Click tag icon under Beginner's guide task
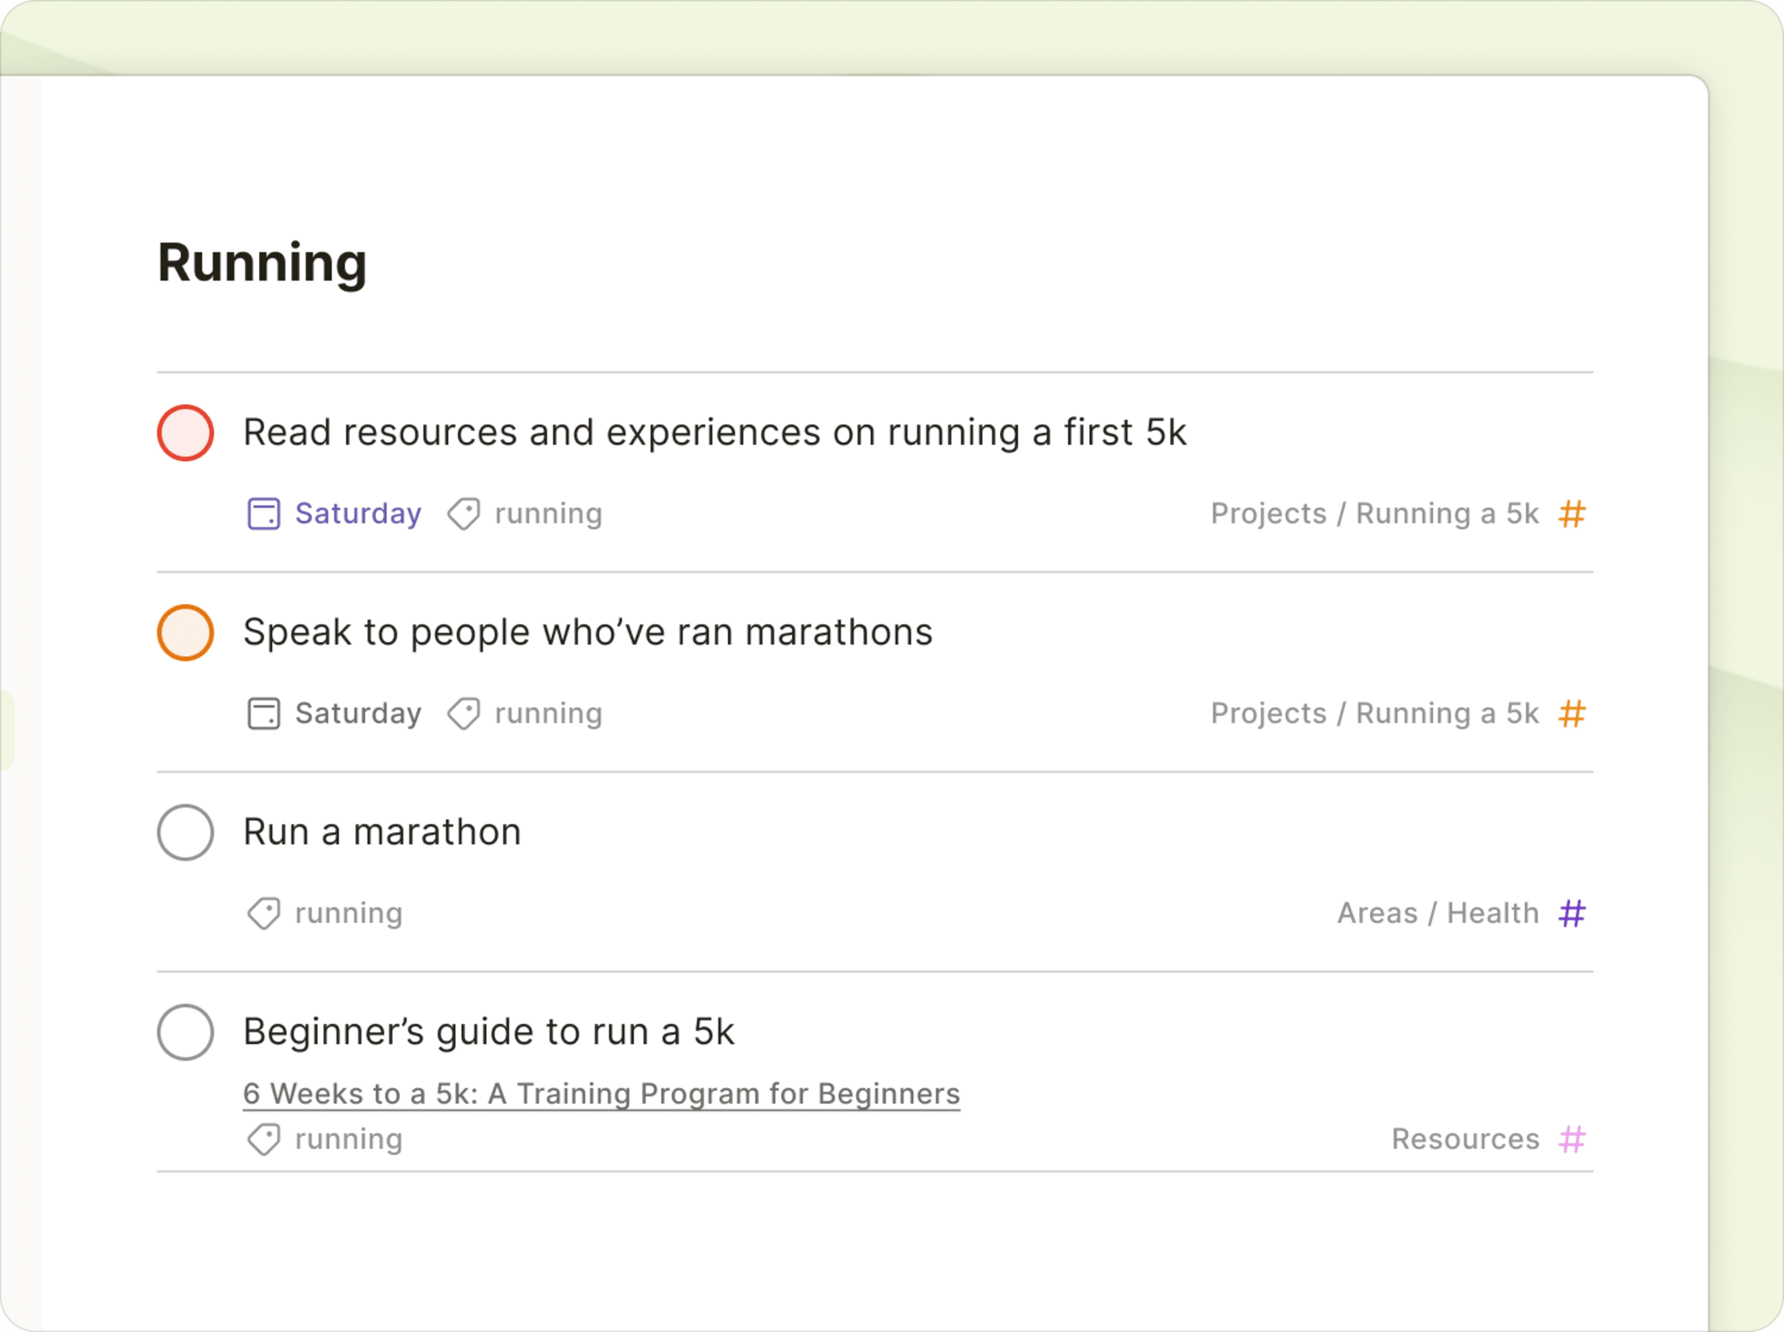1784x1332 pixels. pyautogui.click(x=264, y=1140)
